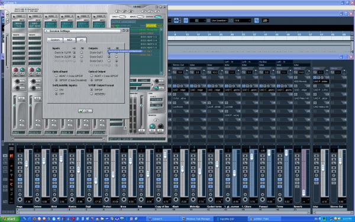Click the 'UAD Helios 69' insert slot
This screenshot has height=222, width=355.
pyautogui.click(x=321, y=107)
